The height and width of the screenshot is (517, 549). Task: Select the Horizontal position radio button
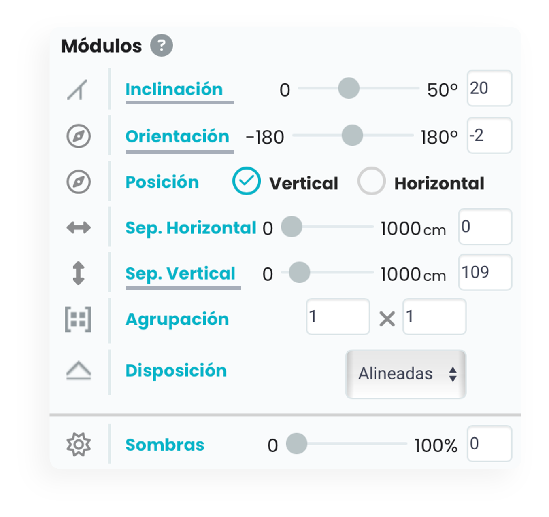[371, 181]
